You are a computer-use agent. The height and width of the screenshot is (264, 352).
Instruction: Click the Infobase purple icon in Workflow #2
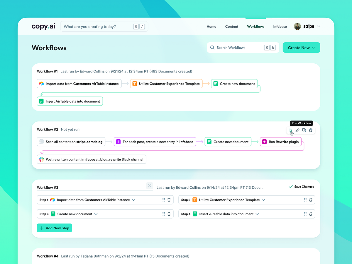[x=118, y=142]
